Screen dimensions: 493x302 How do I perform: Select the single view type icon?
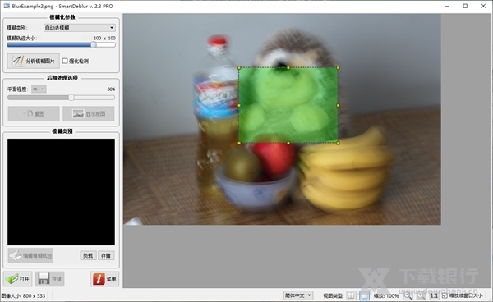(x=364, y=295)
